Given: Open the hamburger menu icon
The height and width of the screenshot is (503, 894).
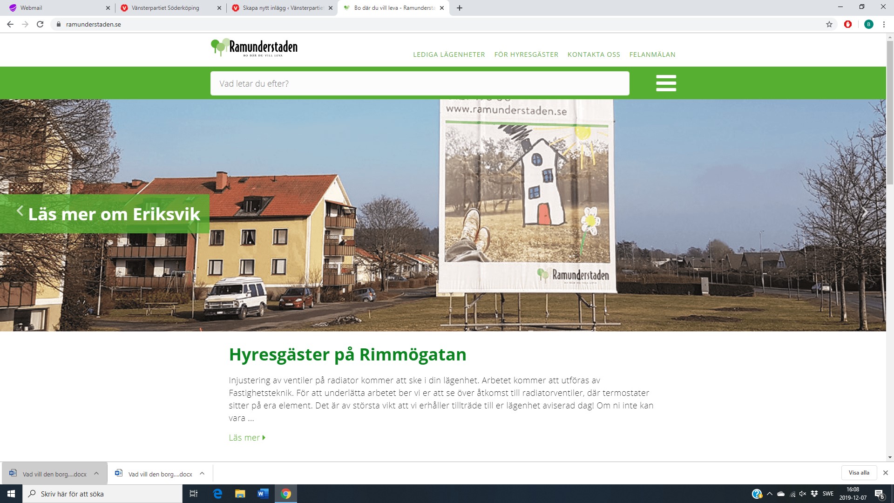Looking at the screenshot, I should coord(666,83).
